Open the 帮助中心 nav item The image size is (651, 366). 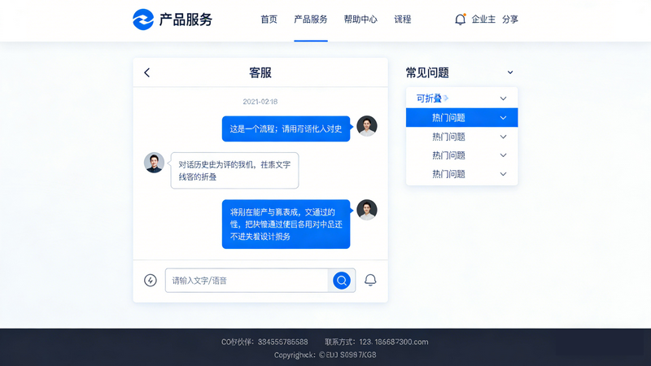click(x=360, y=20)
